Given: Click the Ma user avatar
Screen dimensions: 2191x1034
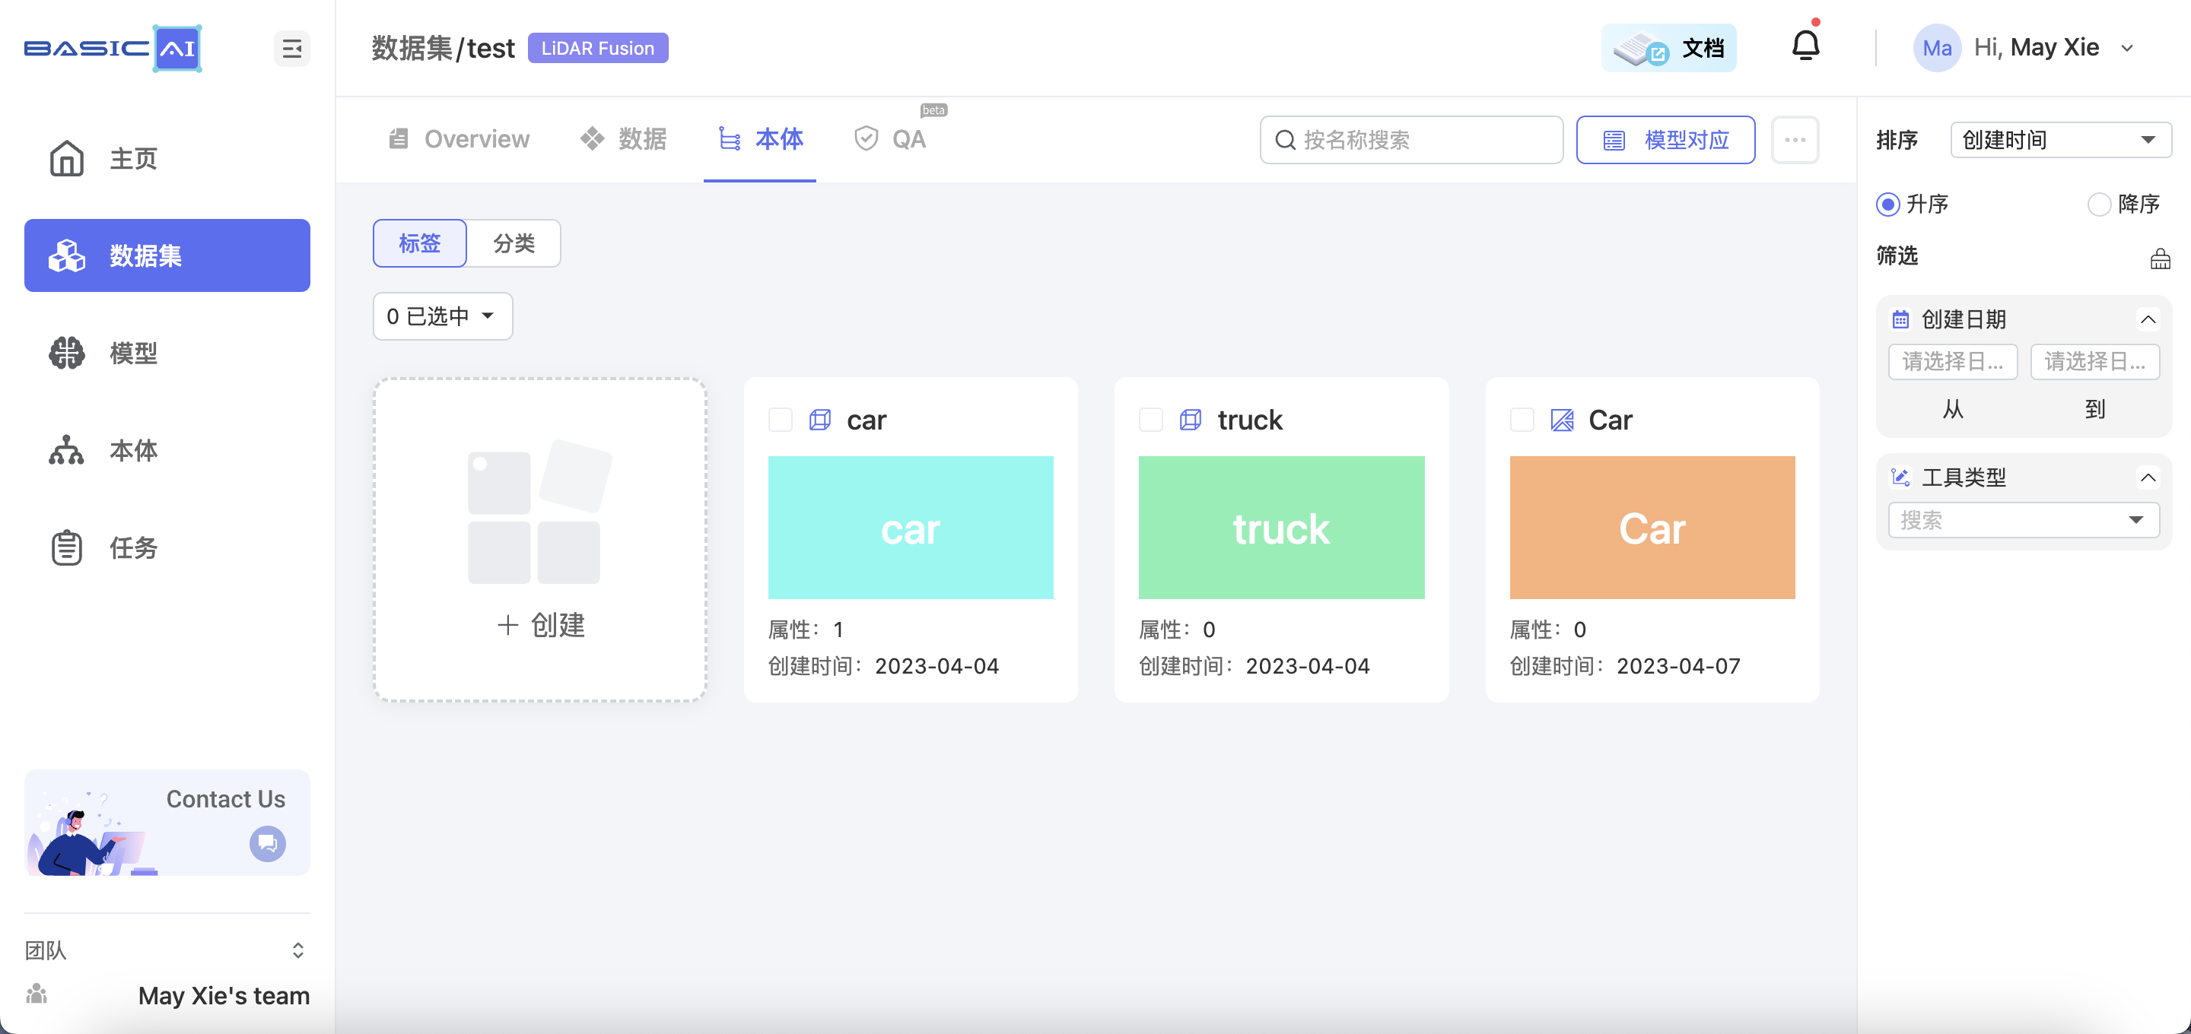Looking at the screenshot, I should pyautogui.click(x=1937, y=48).
